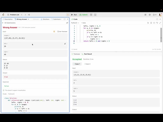Click the curly braces icon in editor

[154, 23]
